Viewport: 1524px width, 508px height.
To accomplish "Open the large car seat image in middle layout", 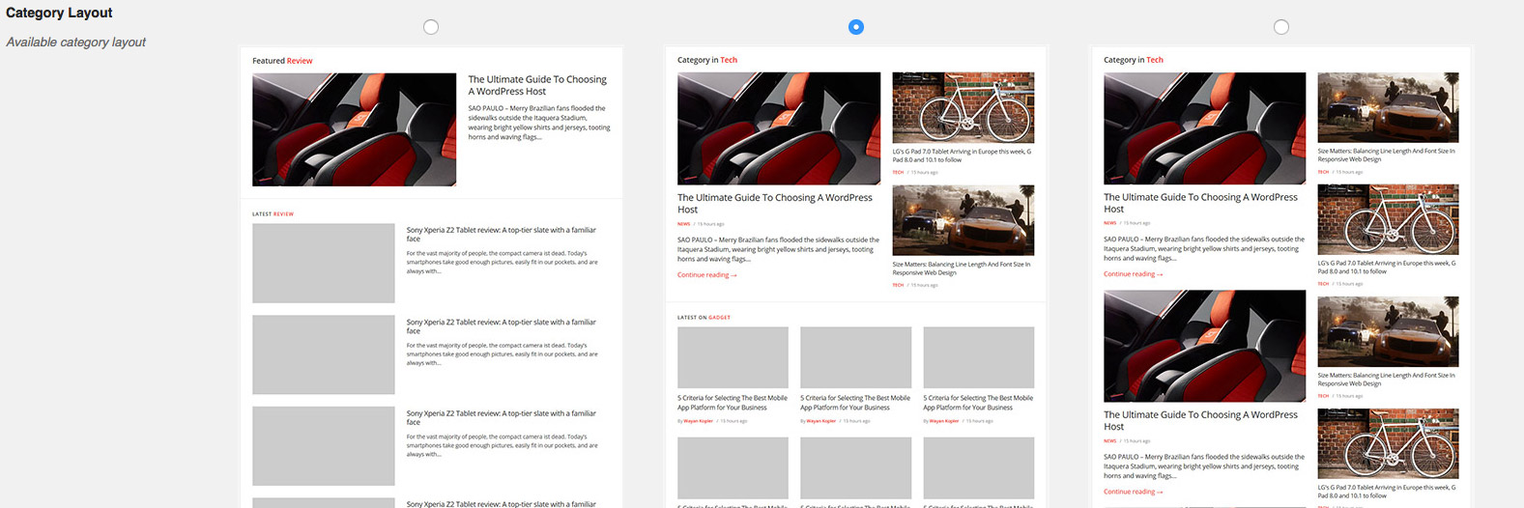I will (778, 128).
